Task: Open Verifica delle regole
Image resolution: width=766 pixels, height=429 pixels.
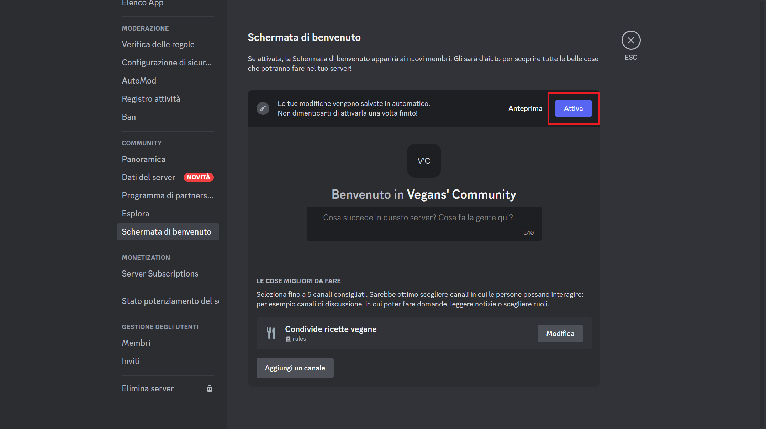Action: pos(158,44)
